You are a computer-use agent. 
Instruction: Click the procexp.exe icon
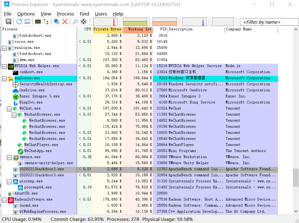(x=16, y=182)
